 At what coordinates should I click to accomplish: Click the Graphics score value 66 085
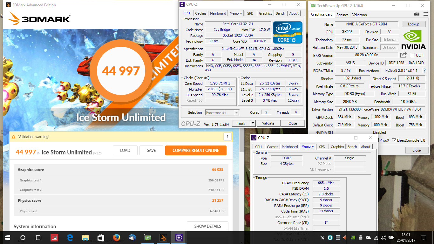point(218,170)
